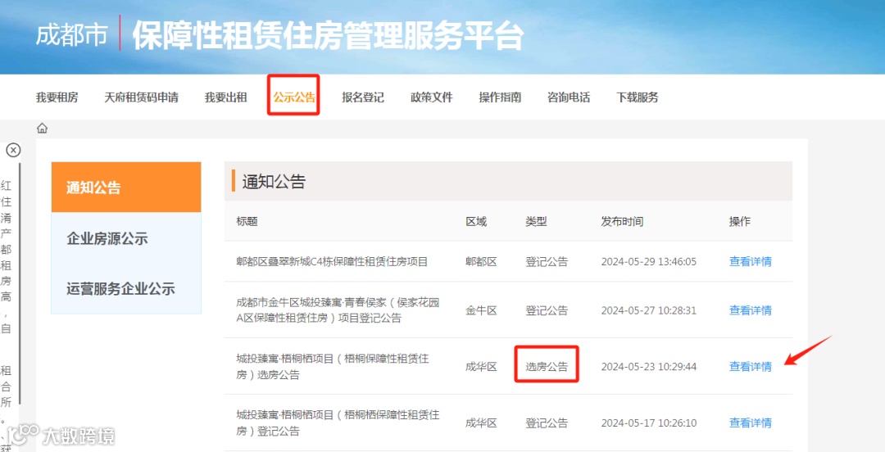Click the 区域 column header
885x452 pixels.
476,222
